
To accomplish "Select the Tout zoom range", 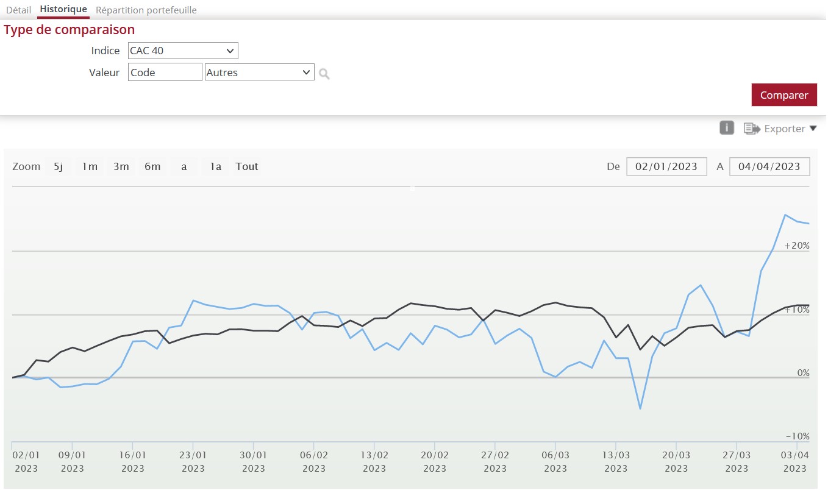I will [247, 166].
